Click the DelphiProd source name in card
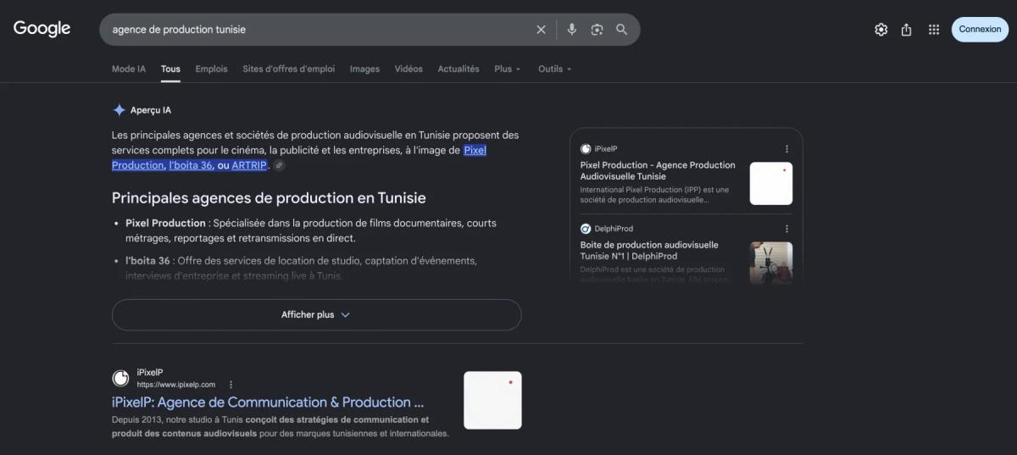This screenshot has width=1017, height=455. pyautogui.click(x=614, y=229)
